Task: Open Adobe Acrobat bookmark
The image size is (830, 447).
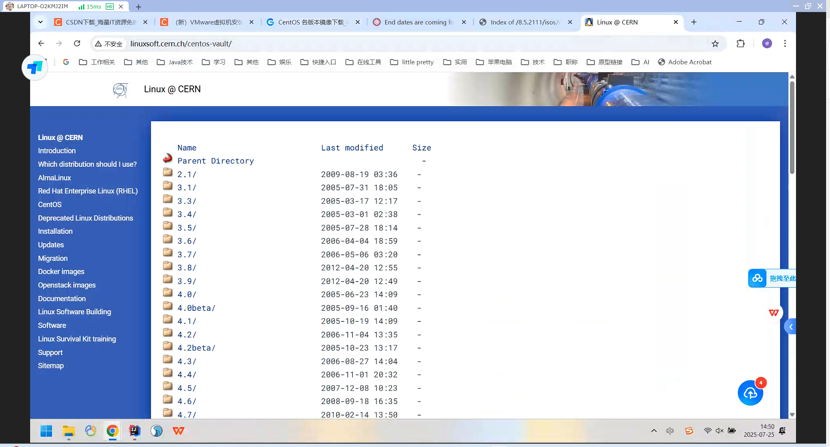Action: [685, 62]
